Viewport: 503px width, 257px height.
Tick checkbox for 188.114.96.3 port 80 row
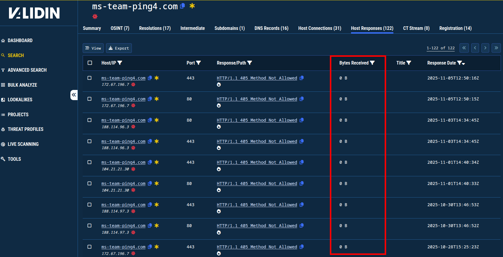point(90,120)
